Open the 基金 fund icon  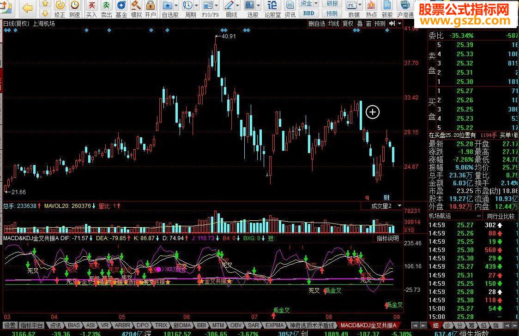click(121, 9)
